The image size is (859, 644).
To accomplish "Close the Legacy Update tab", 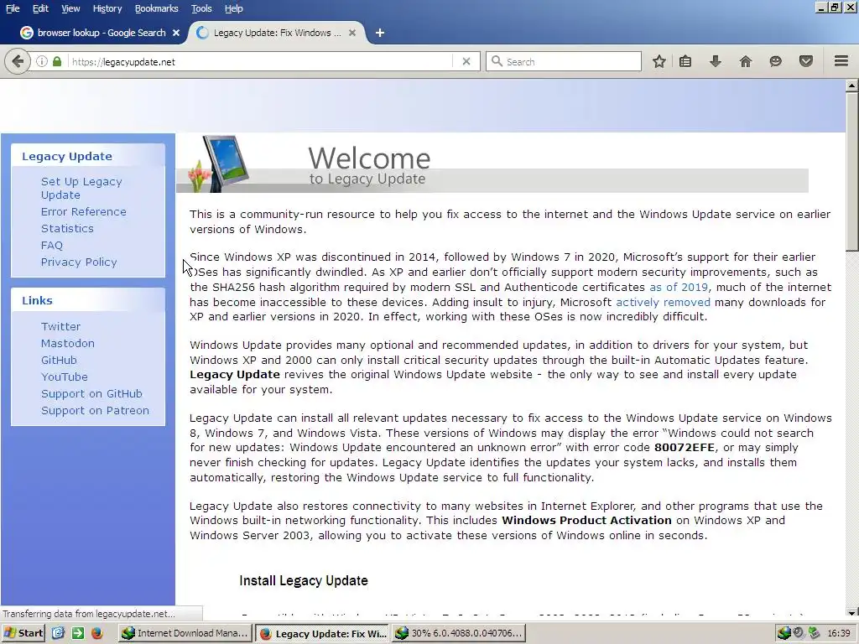I will [x=352, y=33].
